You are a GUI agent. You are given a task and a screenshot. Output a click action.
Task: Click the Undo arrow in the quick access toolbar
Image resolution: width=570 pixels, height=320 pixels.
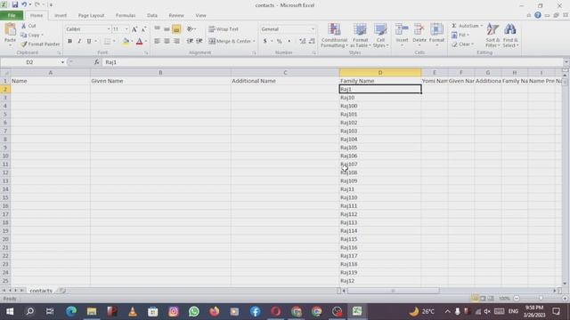click(x=24, y=4)
